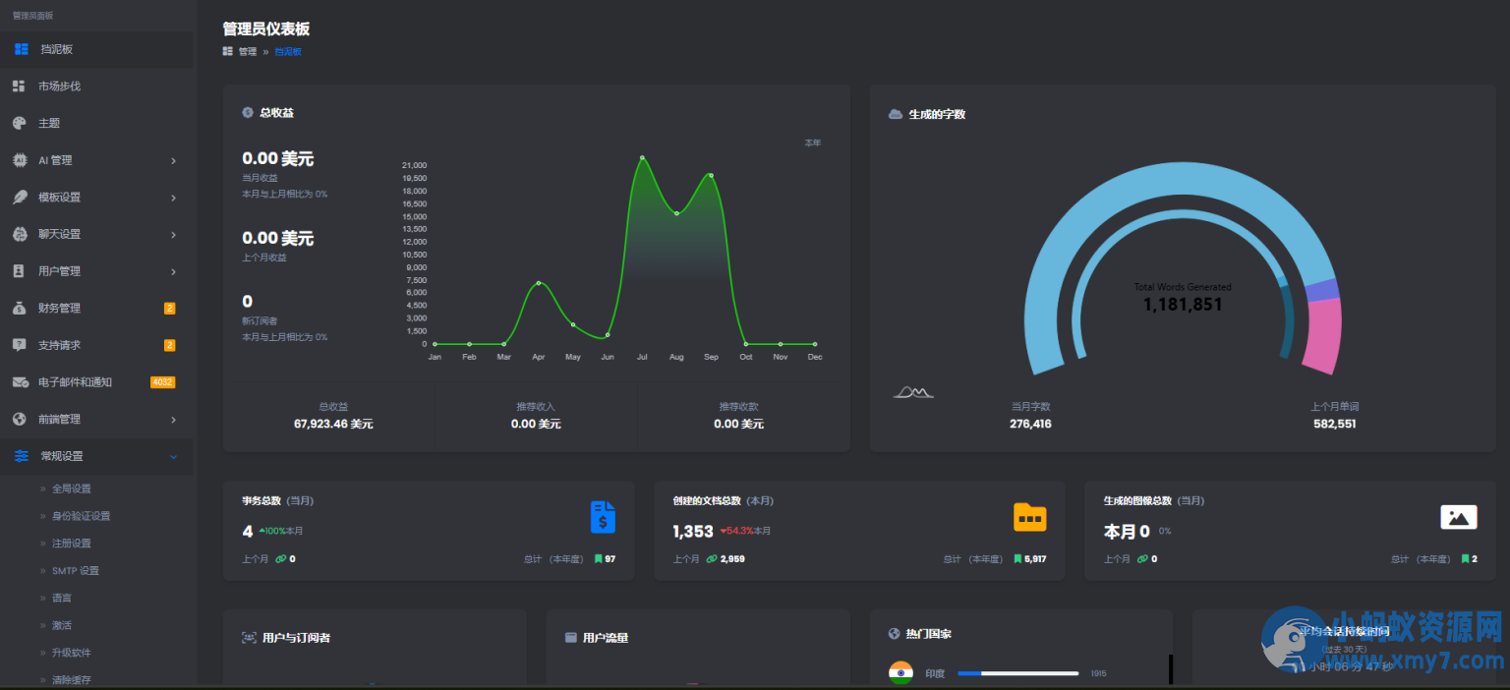Viewport: 1510px width, 690px height.
Task: Open 全局设置 under 常规设置
Action: tap(71, 489)
